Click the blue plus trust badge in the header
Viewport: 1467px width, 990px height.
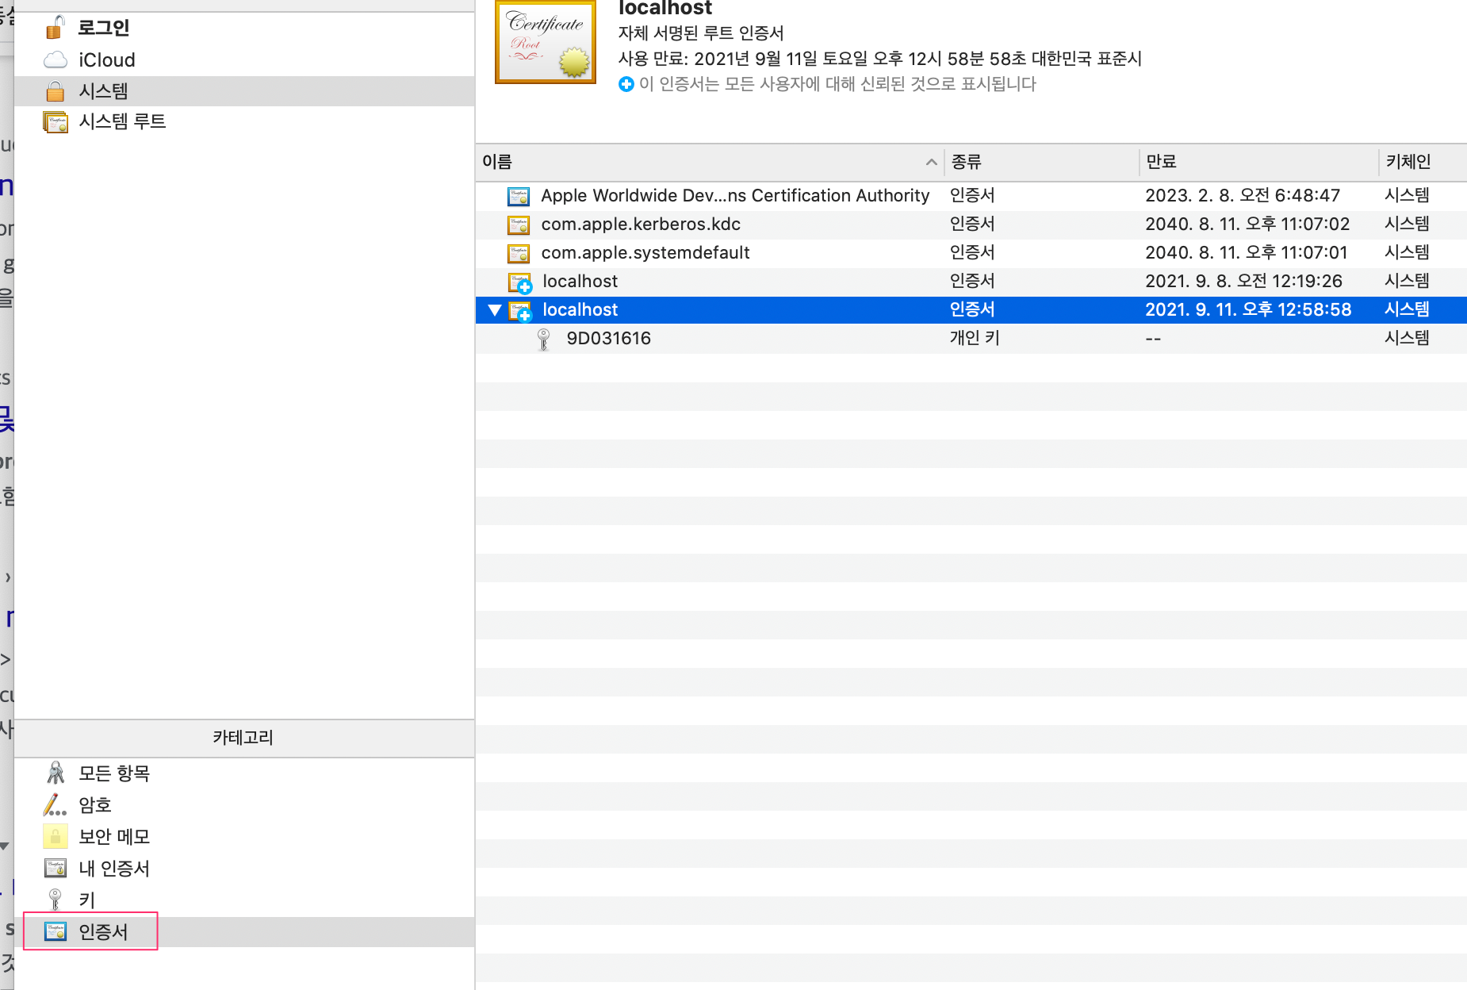click(x=626, y=84)
